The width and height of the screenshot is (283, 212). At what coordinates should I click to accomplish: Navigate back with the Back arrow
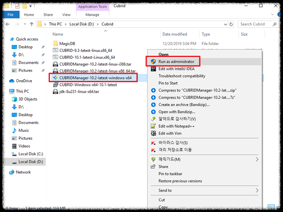pos(8,24)
